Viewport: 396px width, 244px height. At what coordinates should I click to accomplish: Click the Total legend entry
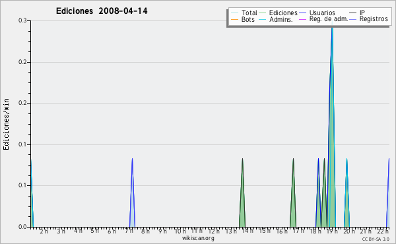(244, 13)
